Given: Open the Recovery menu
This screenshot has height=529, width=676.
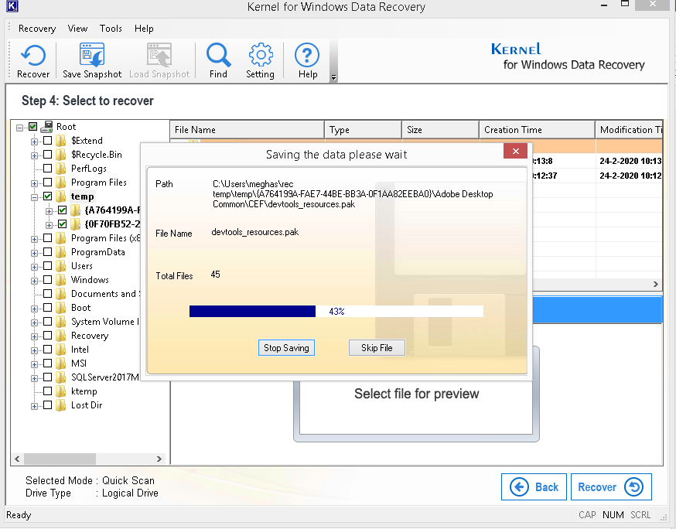Looking at the screenshot, I should (37, 29).
